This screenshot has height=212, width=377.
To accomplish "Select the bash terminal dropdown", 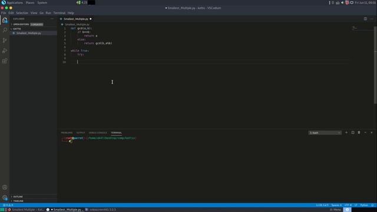I will coord(325,132).
